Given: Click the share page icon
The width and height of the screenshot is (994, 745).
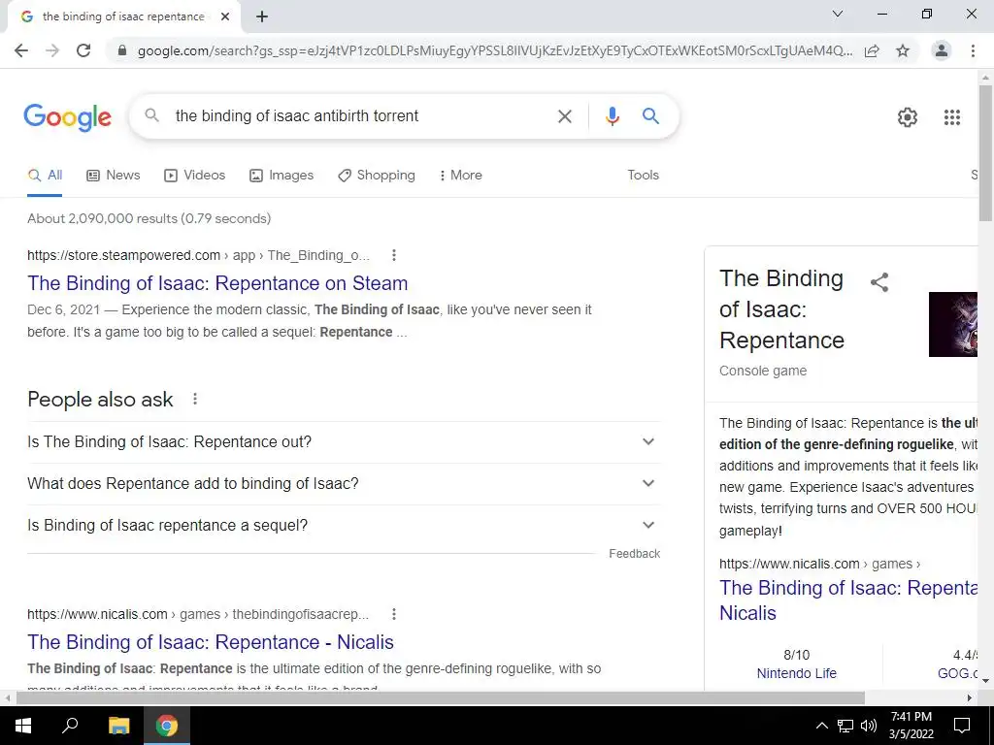Looking at the screenshot, I should pyautogui.click(x=873, y=50).
